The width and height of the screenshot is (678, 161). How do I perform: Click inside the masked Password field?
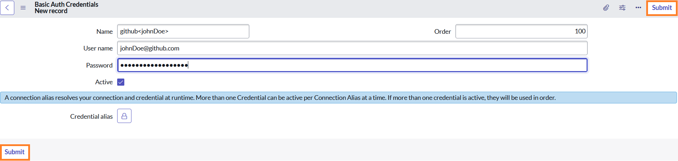click(352, 65)
